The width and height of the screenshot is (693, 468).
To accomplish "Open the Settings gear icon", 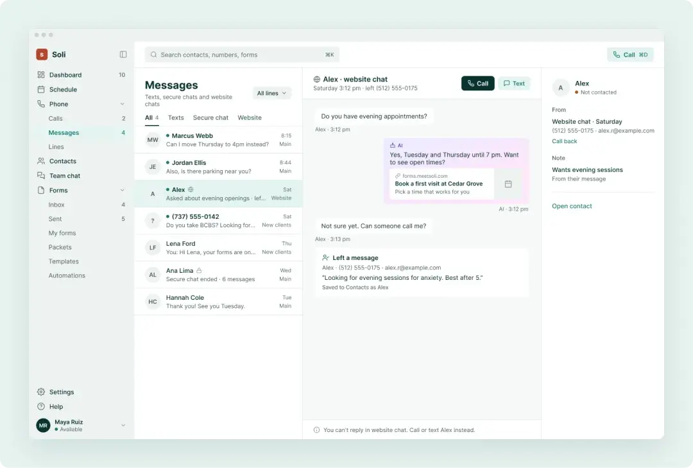I will coord(41,392).
